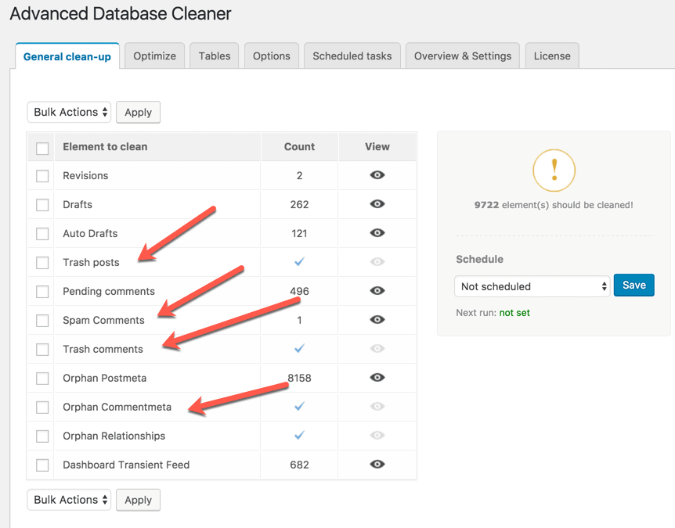The image size is (675, 528).
Task: Switch to the Optimize tab
Action: point(155,56)
